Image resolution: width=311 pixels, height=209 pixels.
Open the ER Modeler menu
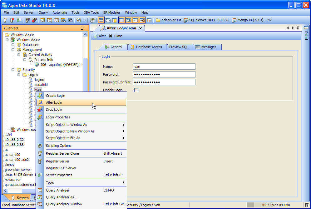tap(112, 12)
